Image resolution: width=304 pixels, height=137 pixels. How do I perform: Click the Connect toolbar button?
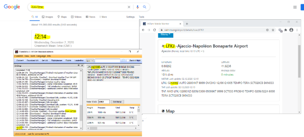click(20, 60)
